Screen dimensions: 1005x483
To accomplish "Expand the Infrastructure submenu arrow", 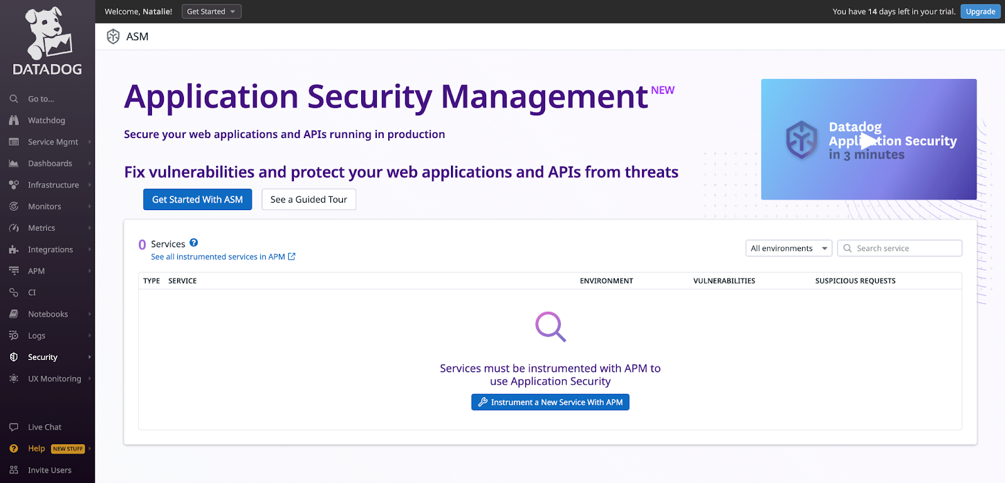I will pos(90,185).
